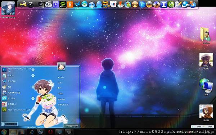Screen dimensions: 216x135
Task: Launch the purple media player dock icon
Action: 55,4
